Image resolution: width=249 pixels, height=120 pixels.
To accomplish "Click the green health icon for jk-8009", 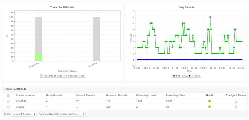I will point(209,107).
